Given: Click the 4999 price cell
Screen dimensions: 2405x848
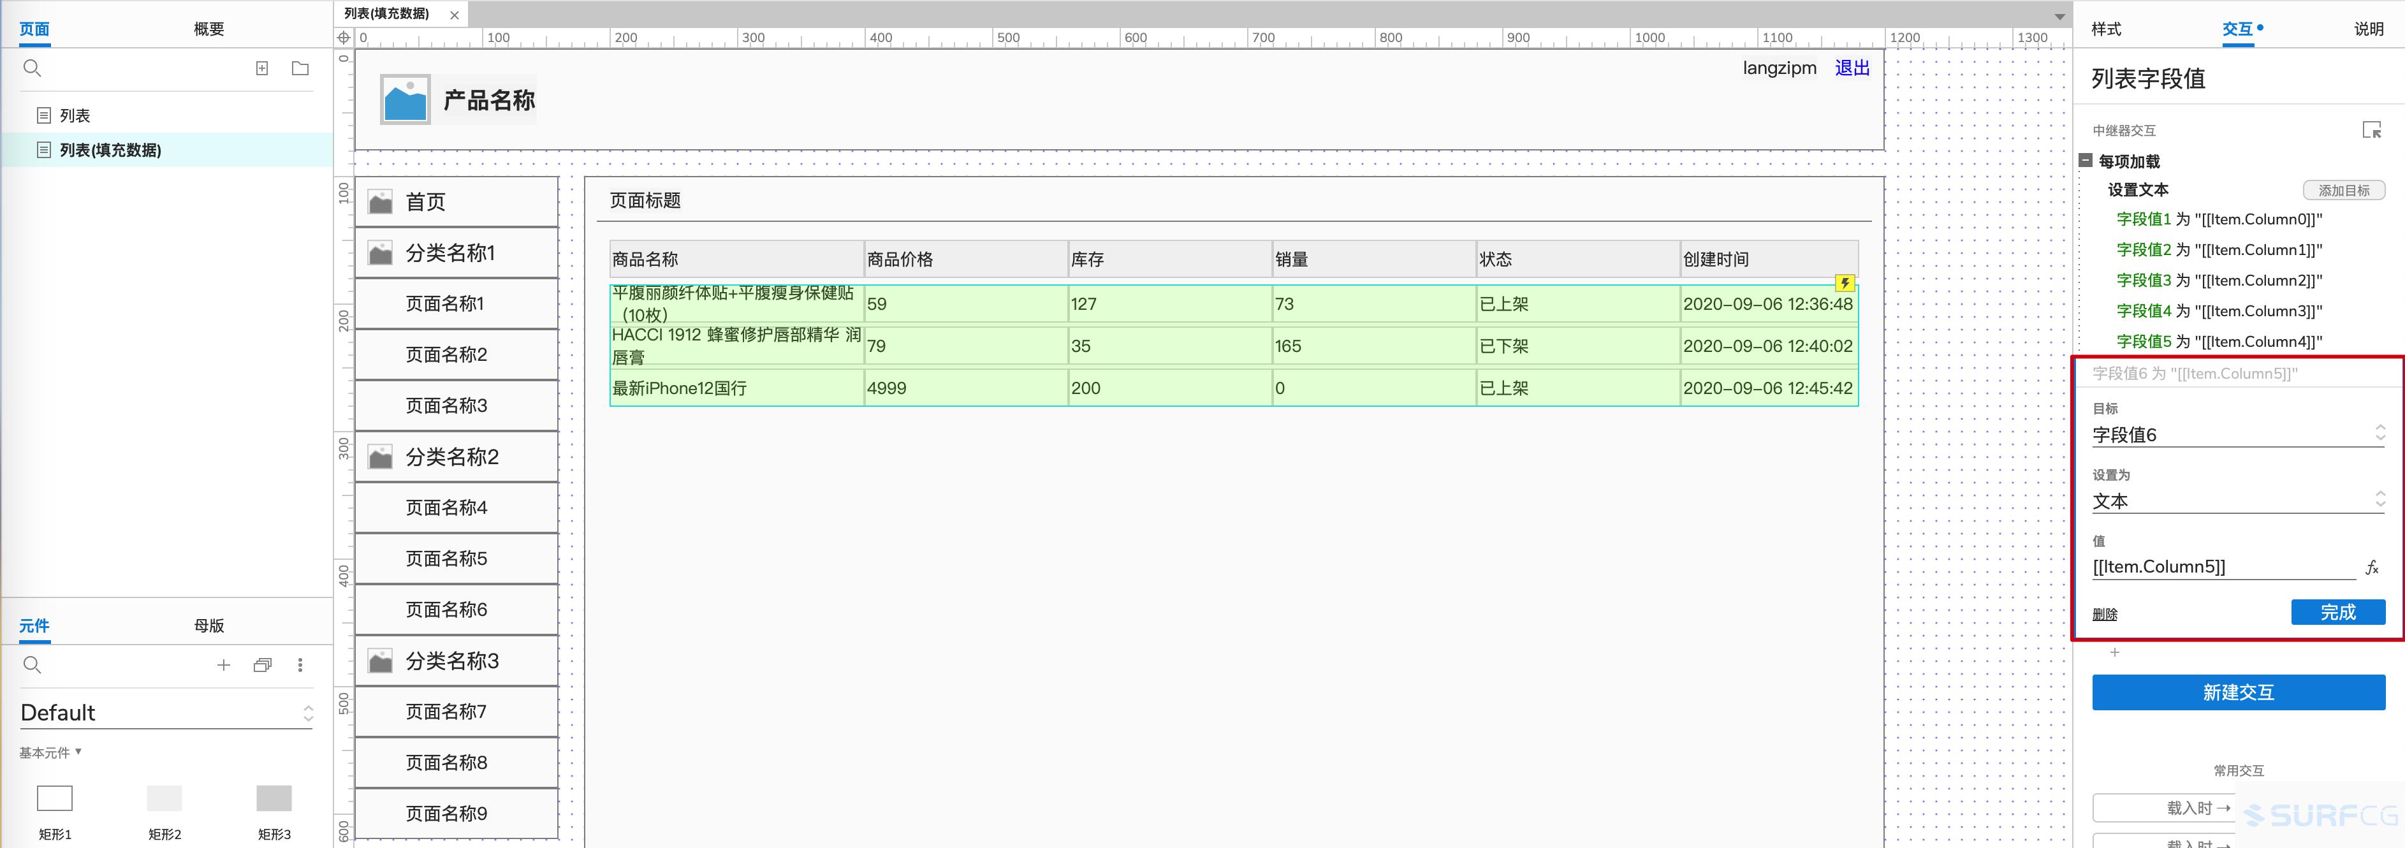Looking at the screenshot, I should pos(965,388).
